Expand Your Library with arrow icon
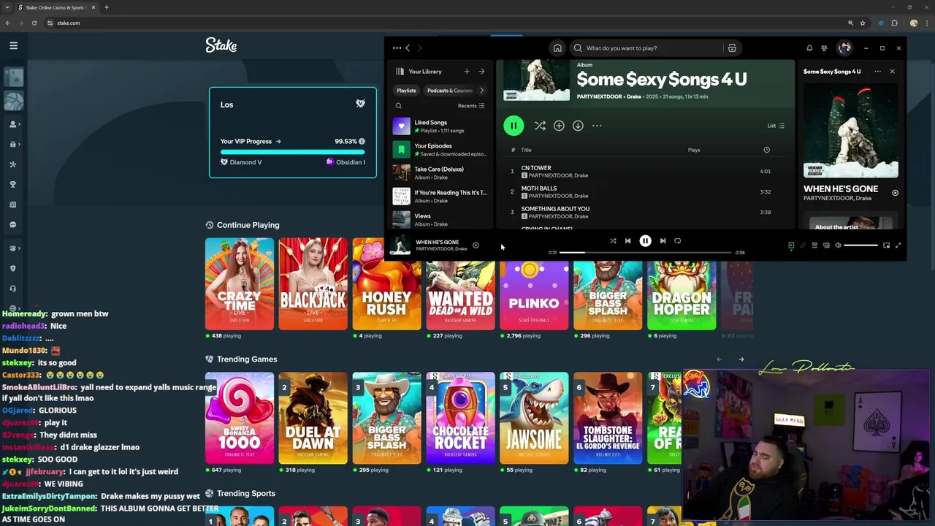 (481, 72)
